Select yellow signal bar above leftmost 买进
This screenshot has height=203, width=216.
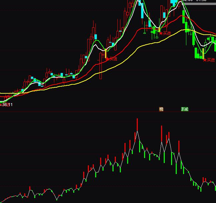[106, 54]
